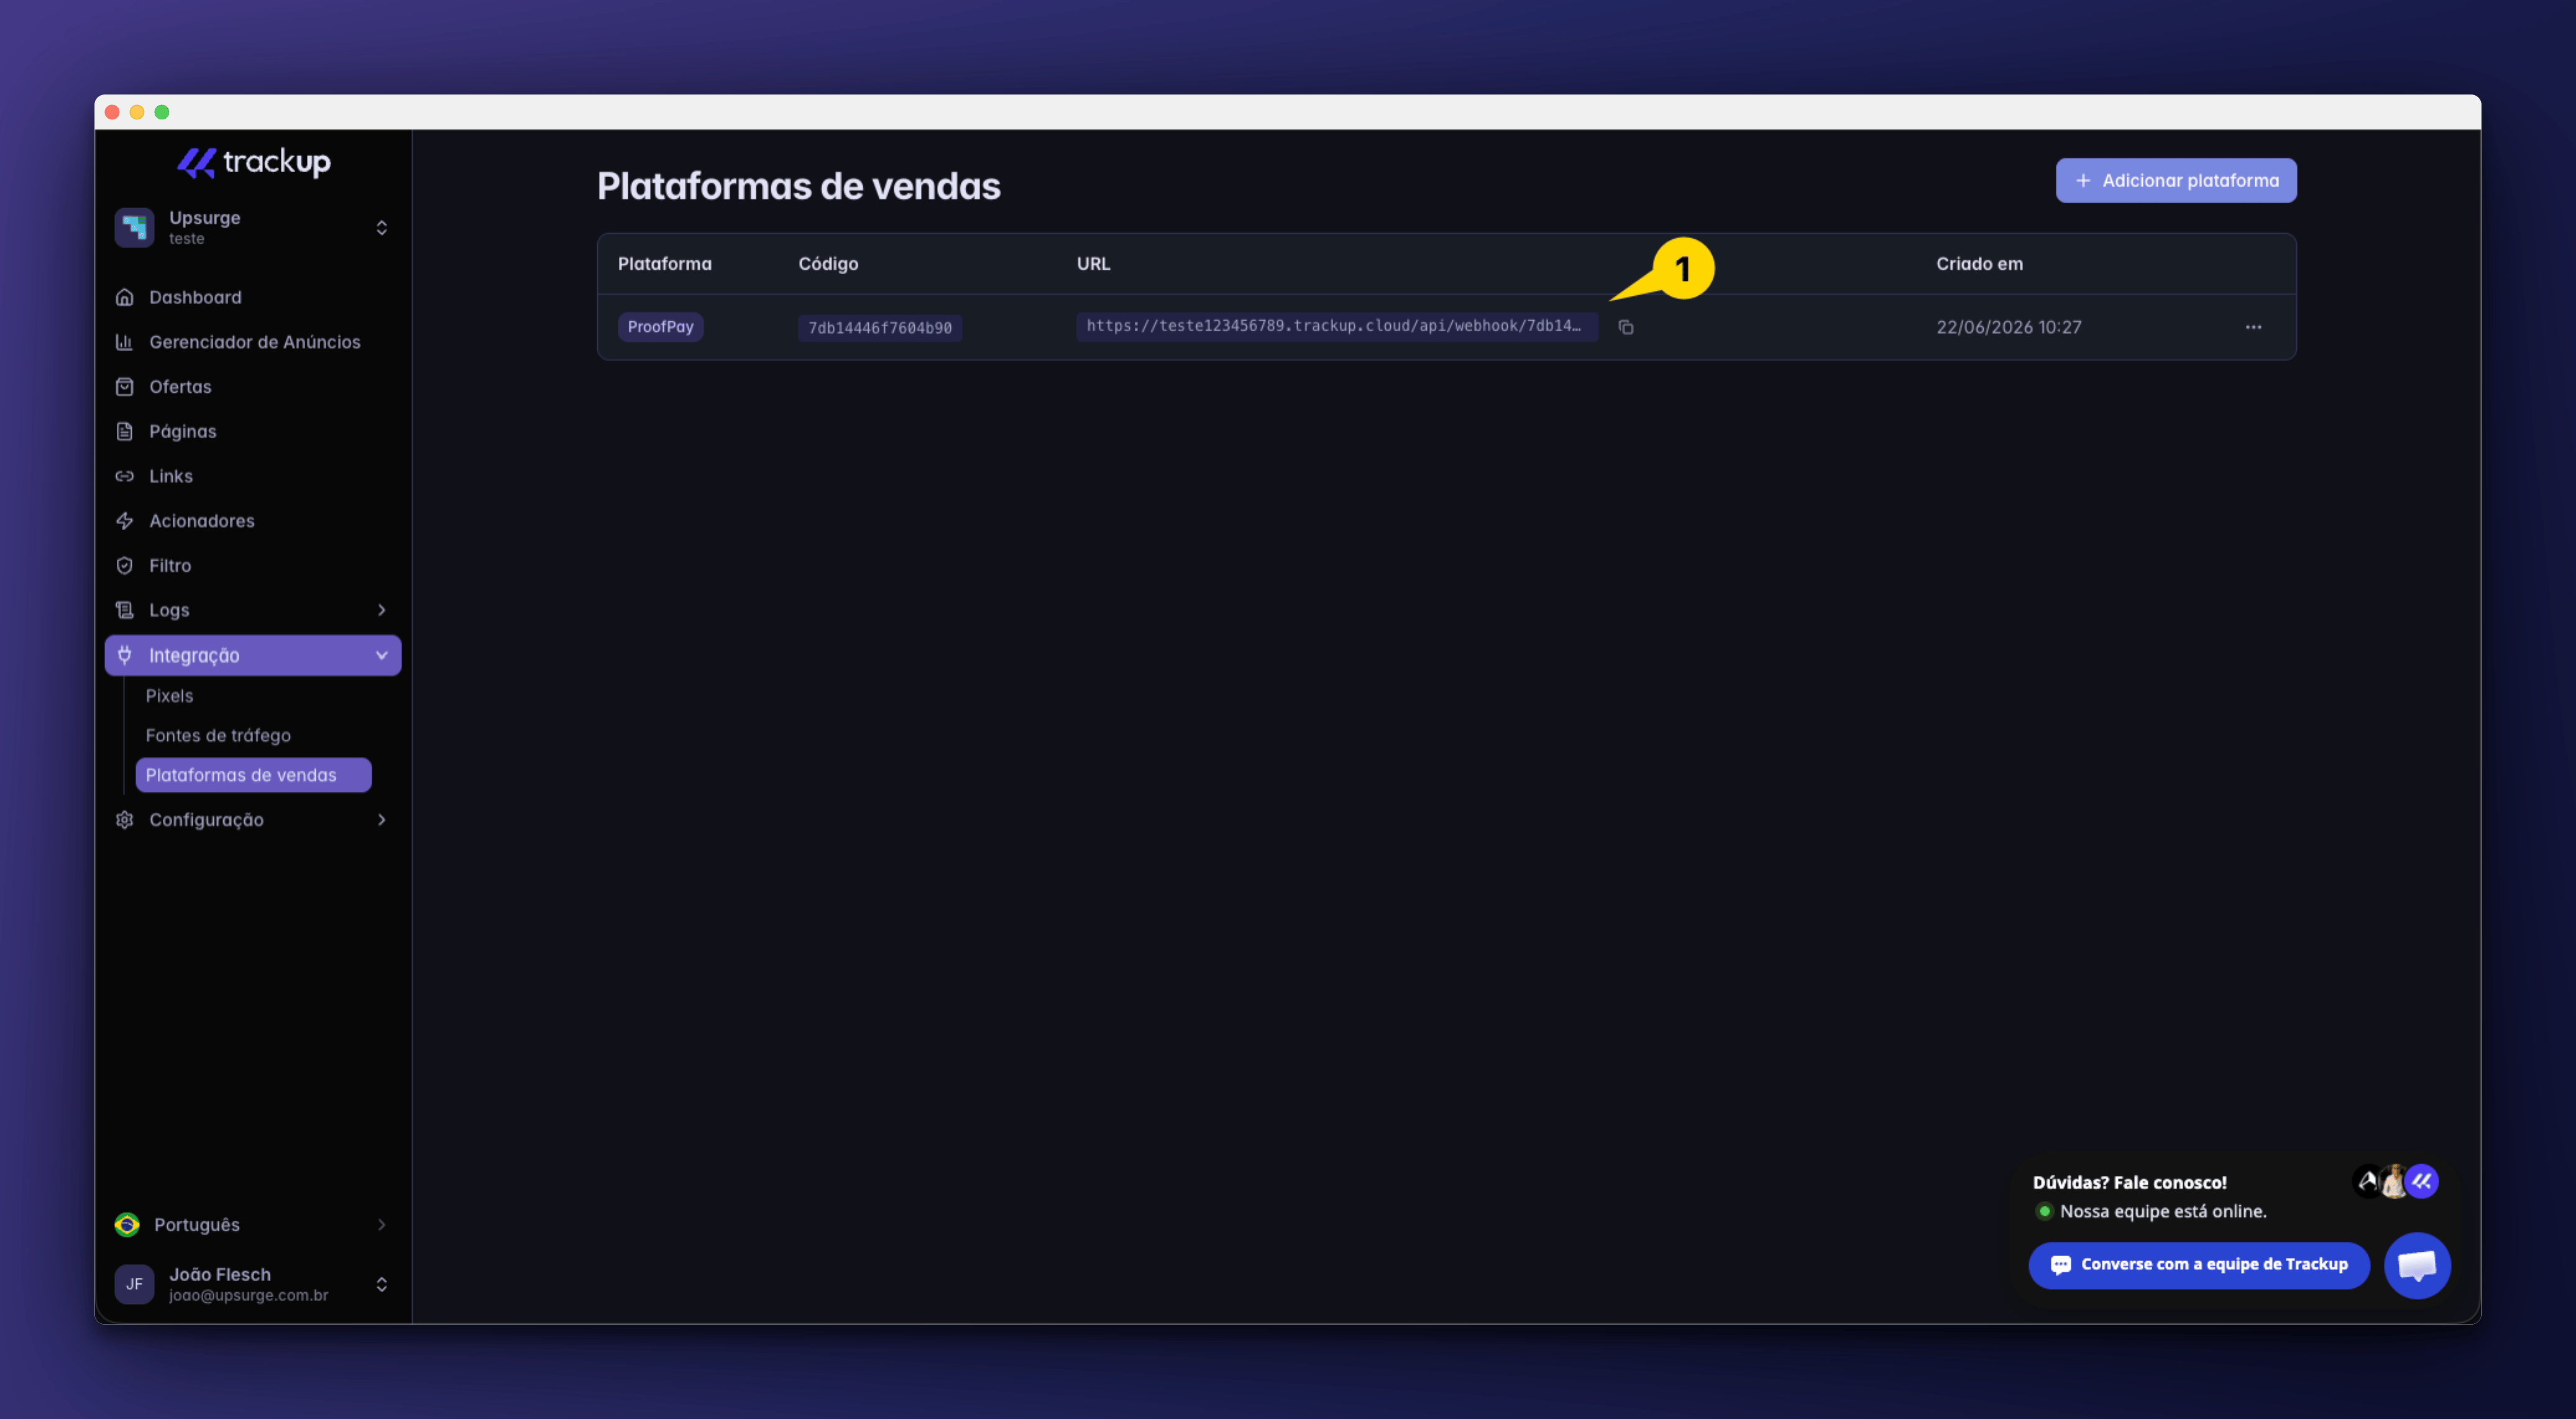Screen dimensions: 2576x1419
Task: Close the window with red button
Action: pos(112,112)
